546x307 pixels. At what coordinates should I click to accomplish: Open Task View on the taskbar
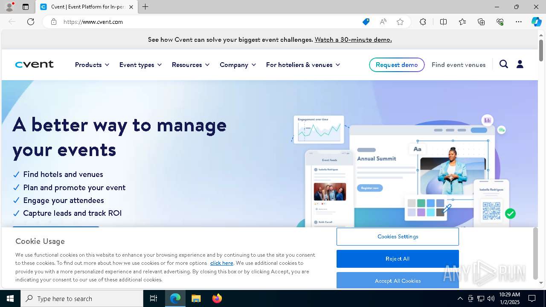pyautogui.click(x=154, y=298)
